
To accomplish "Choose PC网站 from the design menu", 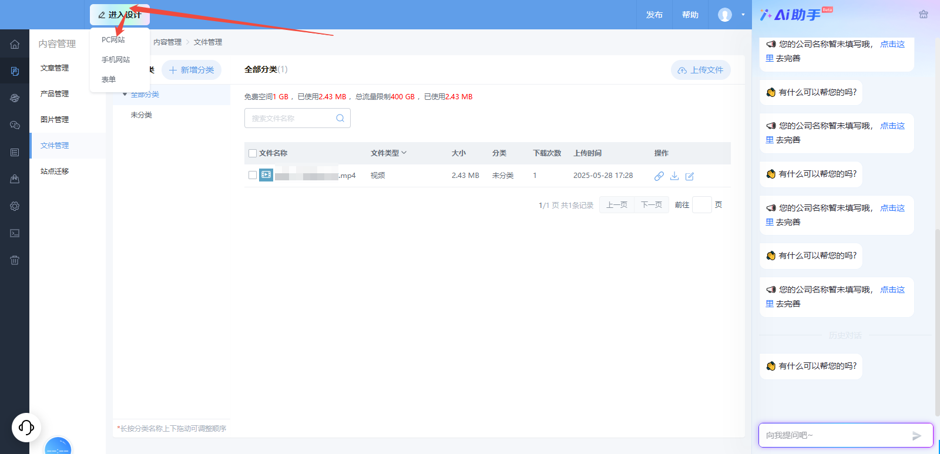I will pyautogui.click(x=113, y=40).
